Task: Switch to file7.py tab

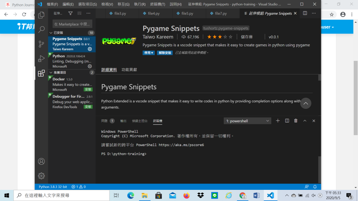Action: tap(223, 14)
